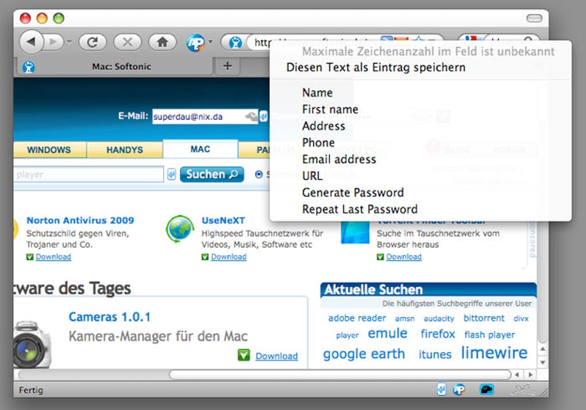Open the HANDYS category tab

[x=125, y=150]
